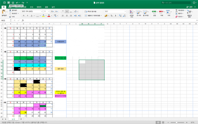Open Sort and Filter funnel icon

(189, 12)
